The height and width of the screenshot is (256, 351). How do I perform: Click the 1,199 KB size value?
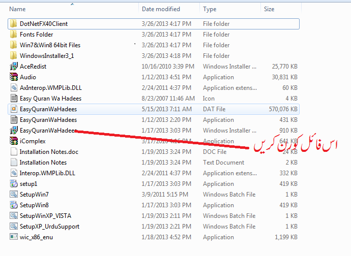coord(286,237)
